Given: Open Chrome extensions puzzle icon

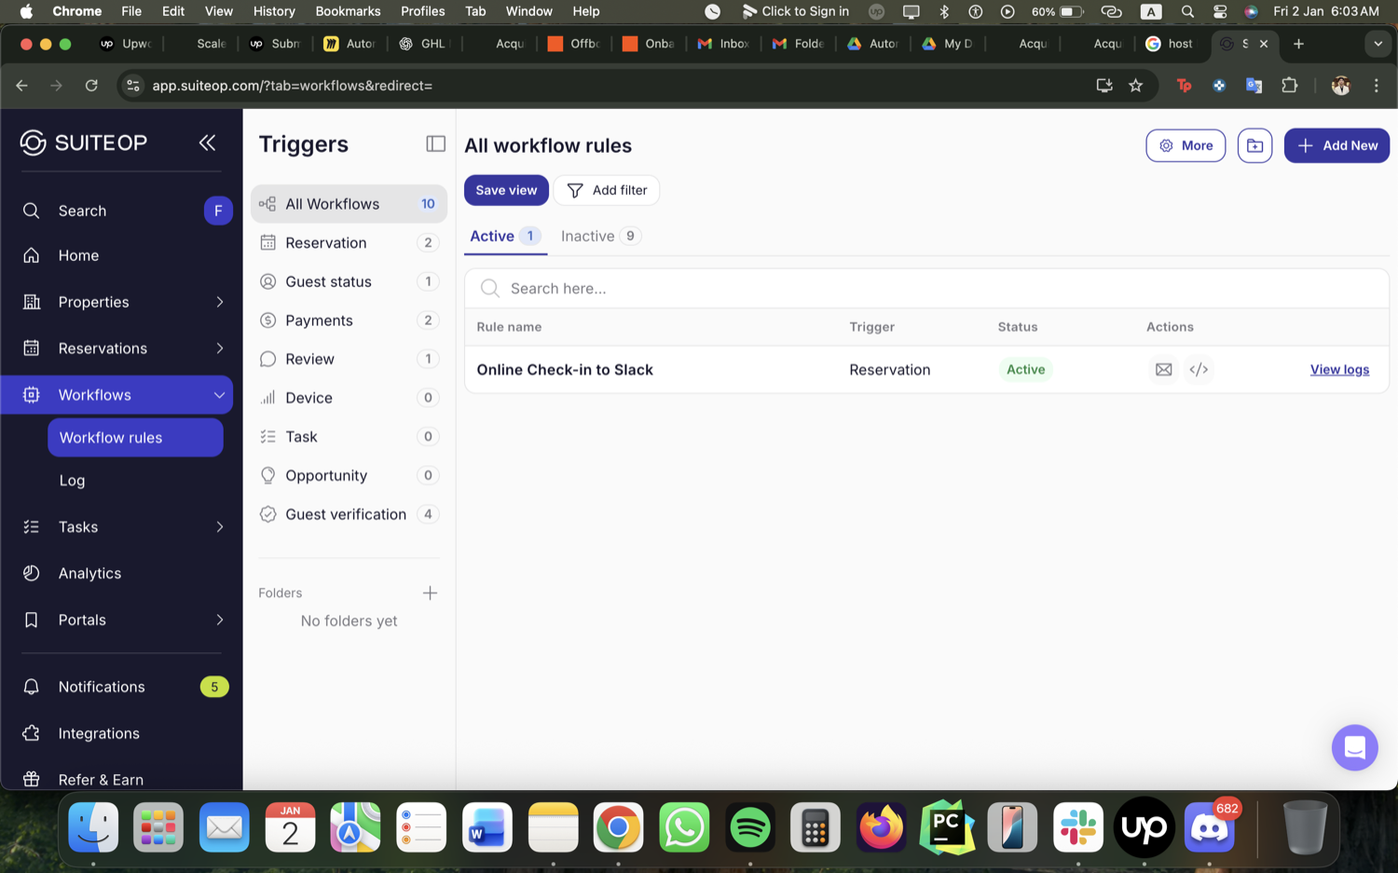Looking at the screenshot, I should pos(1289,86).
